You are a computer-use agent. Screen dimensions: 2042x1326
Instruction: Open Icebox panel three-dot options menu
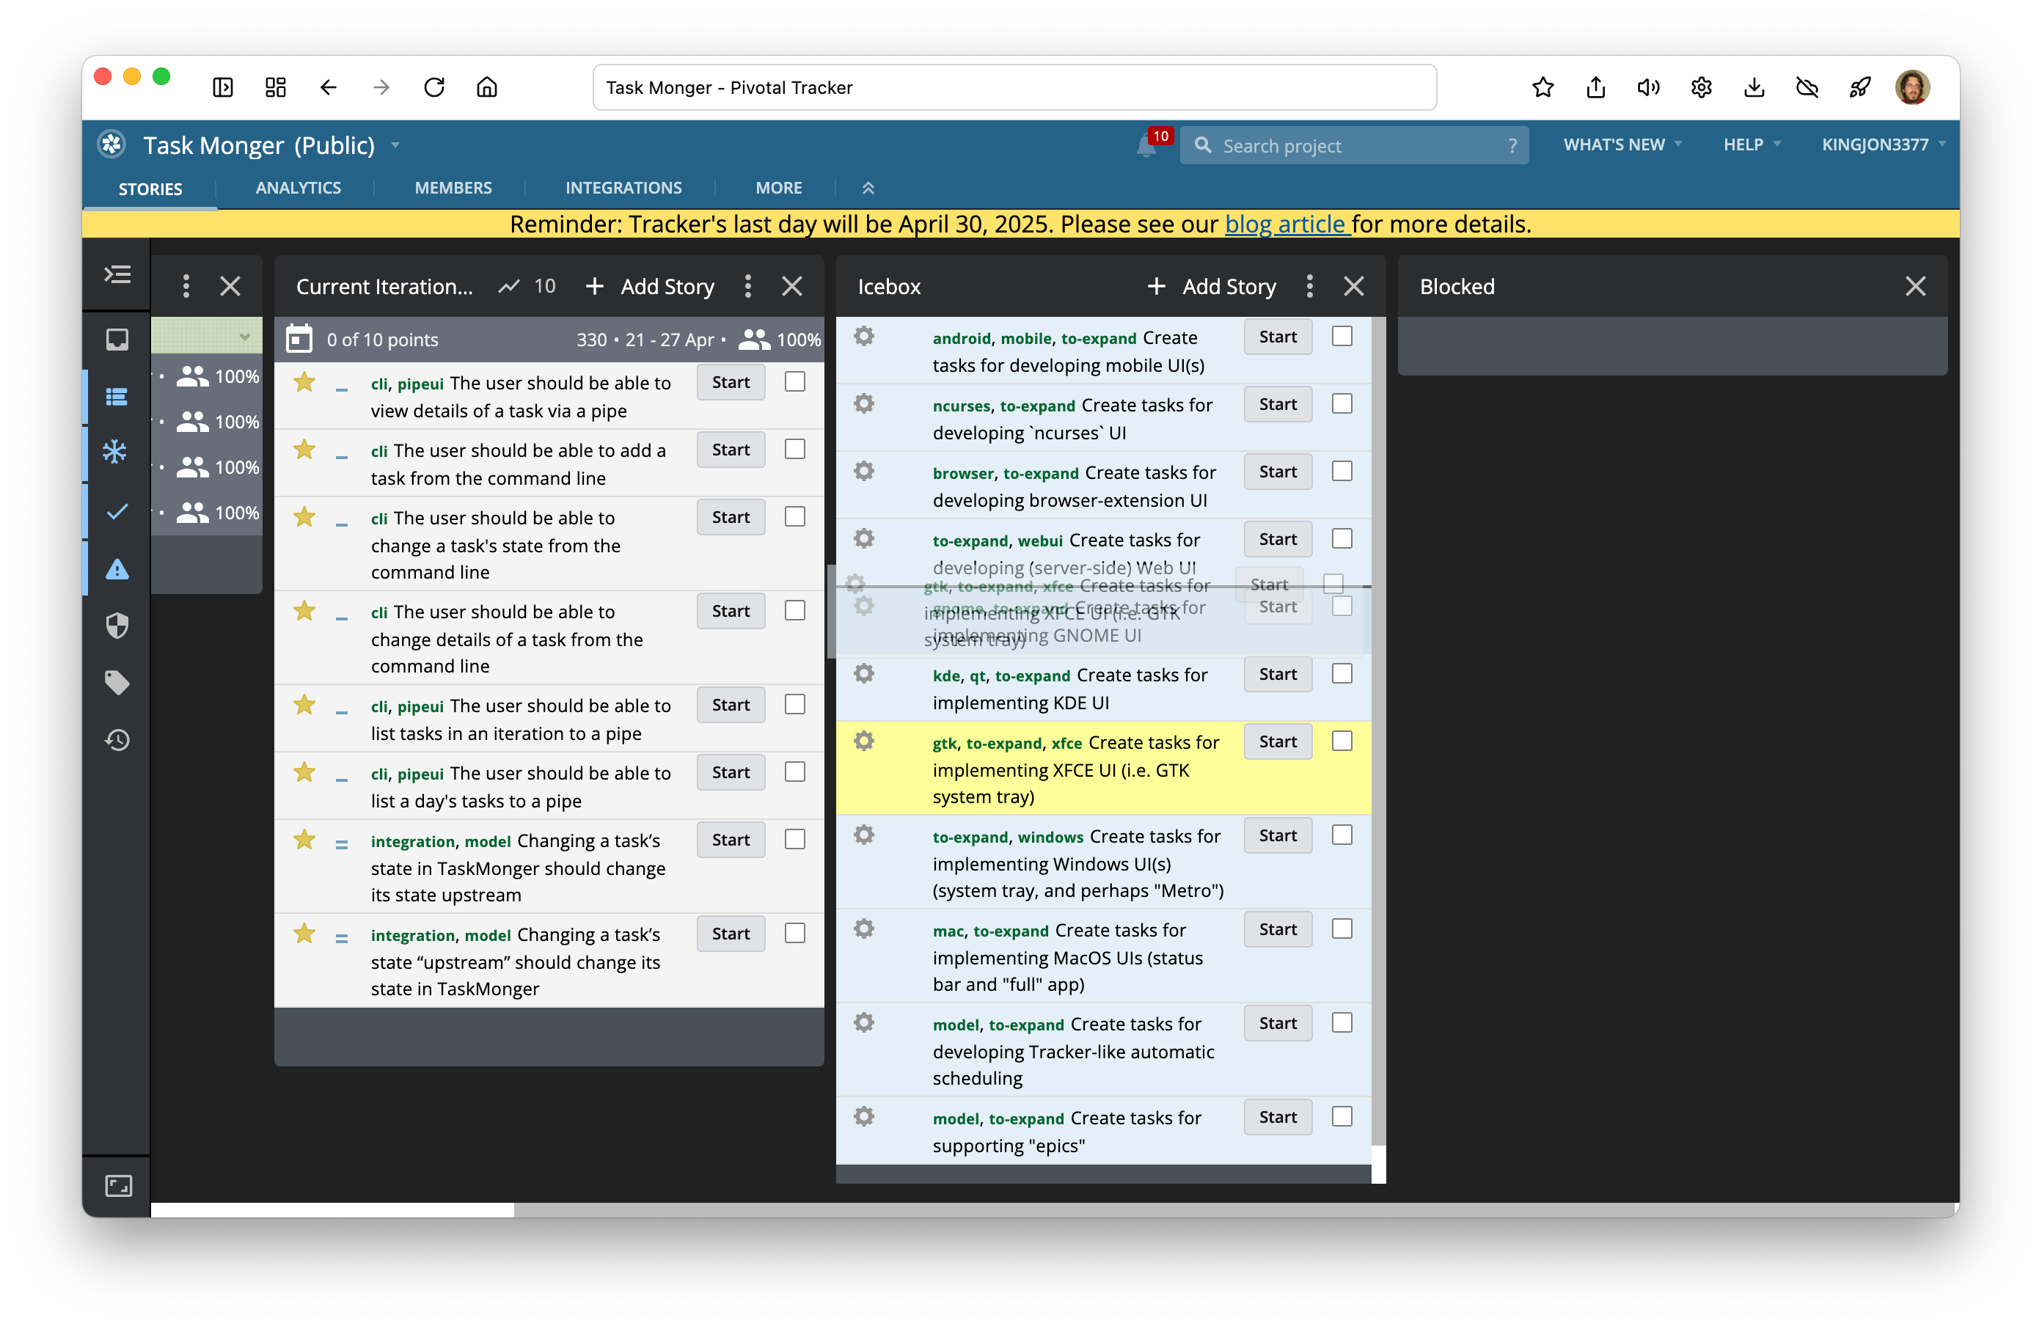point(1309,287)
